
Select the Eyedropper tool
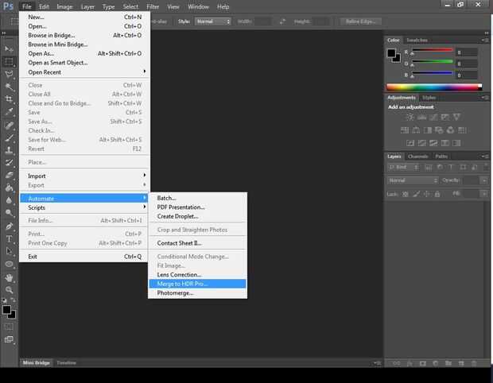point(9,111)
